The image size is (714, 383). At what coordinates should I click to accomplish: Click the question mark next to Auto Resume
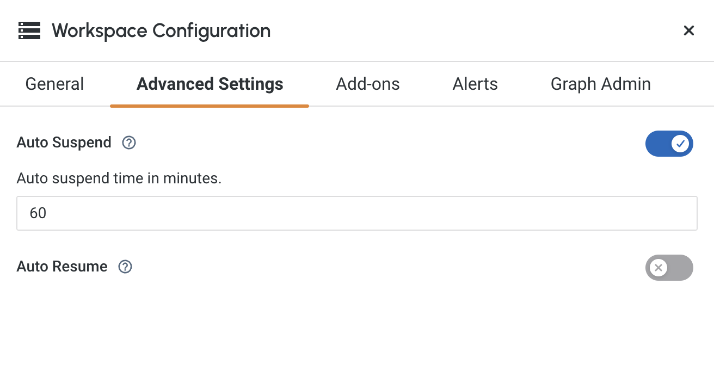[125, 267]
